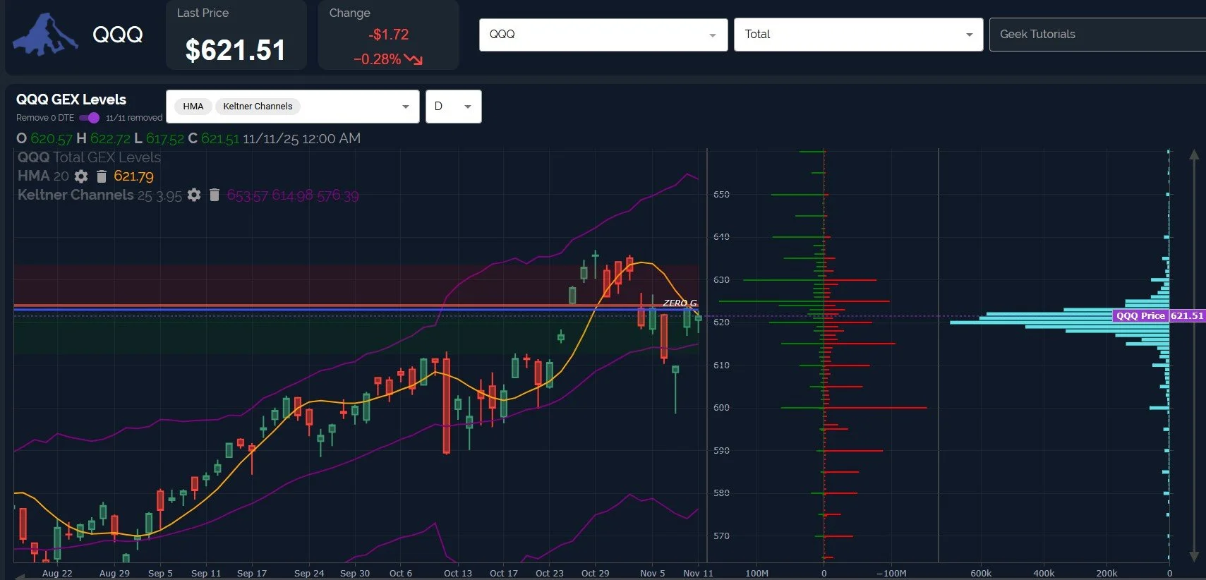Click the -100M GEX axis label
This screenshot has height=580, width=1206.
click(891, 573)
